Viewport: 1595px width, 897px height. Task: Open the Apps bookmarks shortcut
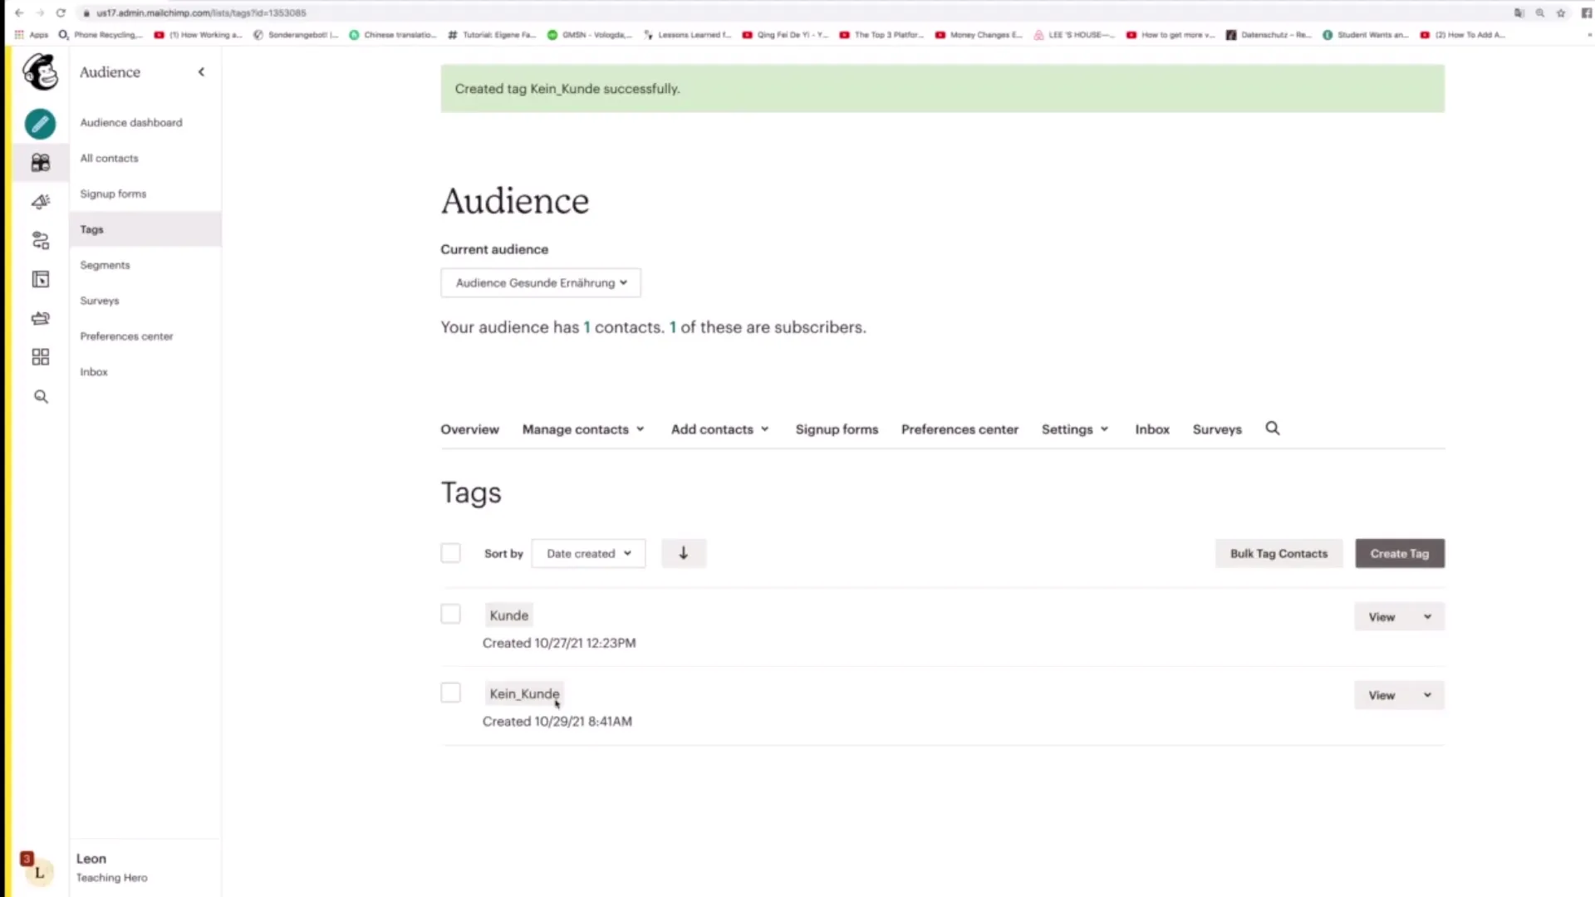click(32, 35)
